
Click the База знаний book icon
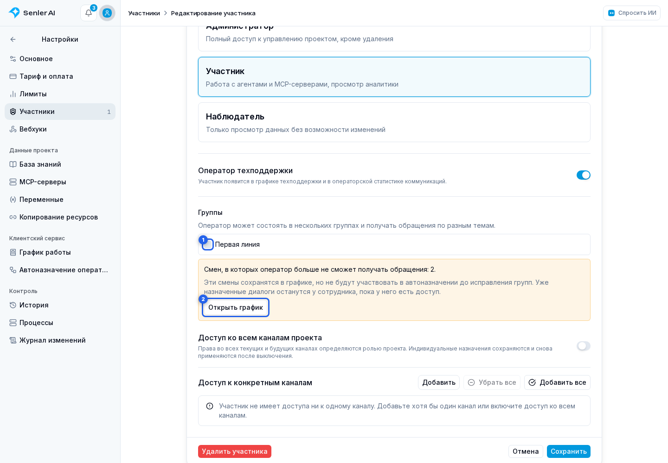click(x=13, y=164)
